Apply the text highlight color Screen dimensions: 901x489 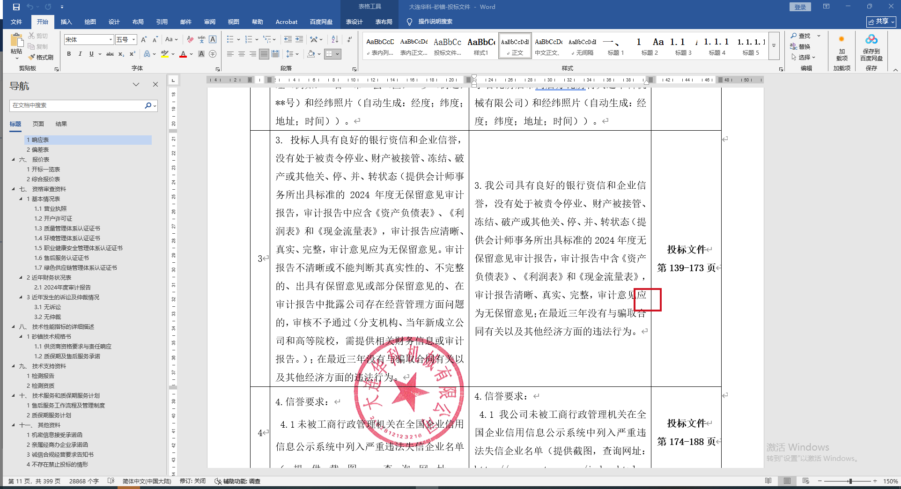click(x=164, y=54)
